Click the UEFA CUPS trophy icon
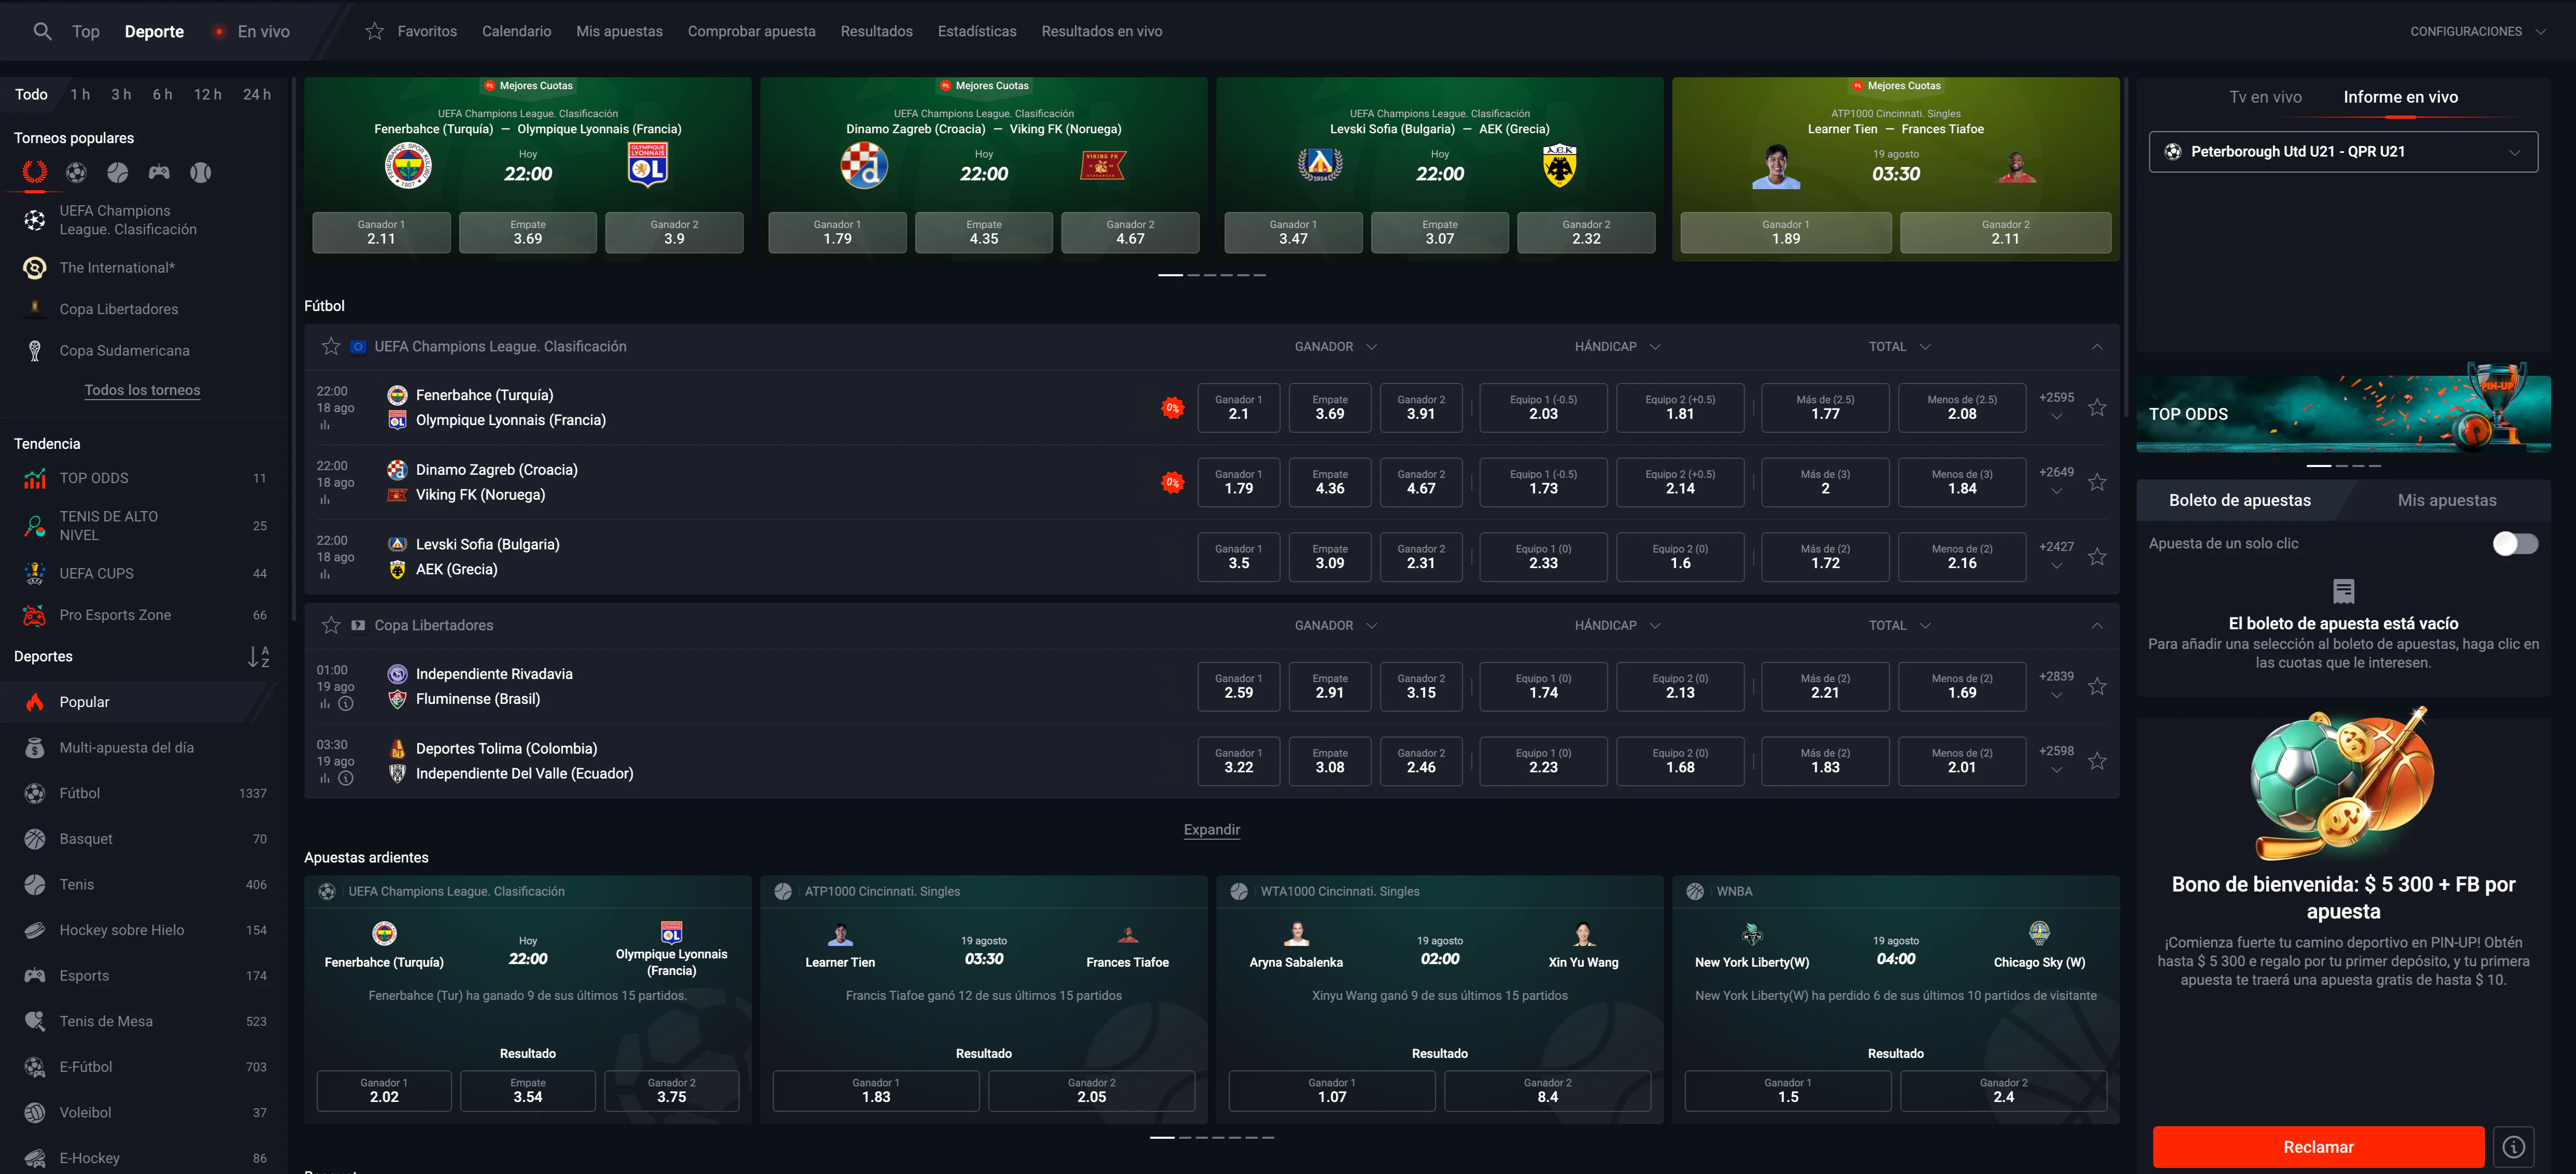Viewport: 2576px width, 1174px height. [35, 573]
